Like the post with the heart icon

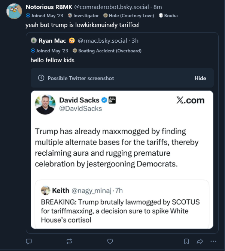pos(110,241)
